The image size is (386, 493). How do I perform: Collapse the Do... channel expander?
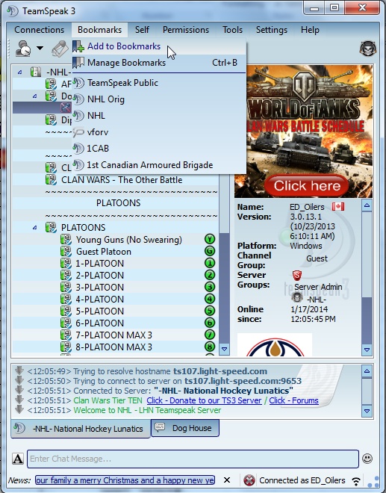pos(35,96)
